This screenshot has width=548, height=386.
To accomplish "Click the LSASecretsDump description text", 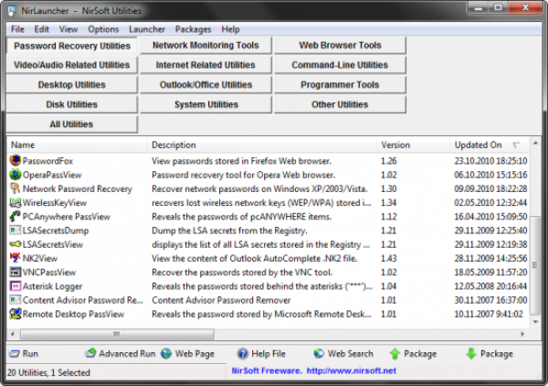I will 229,231.
